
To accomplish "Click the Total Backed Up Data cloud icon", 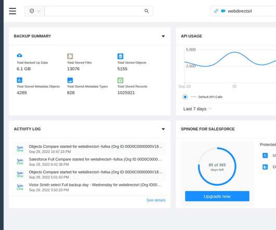I will click(20, 55).
